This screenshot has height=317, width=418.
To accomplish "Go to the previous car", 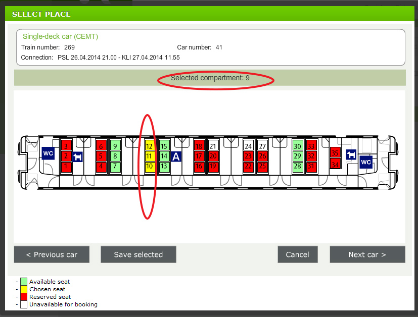I will (x=52, y=254).
